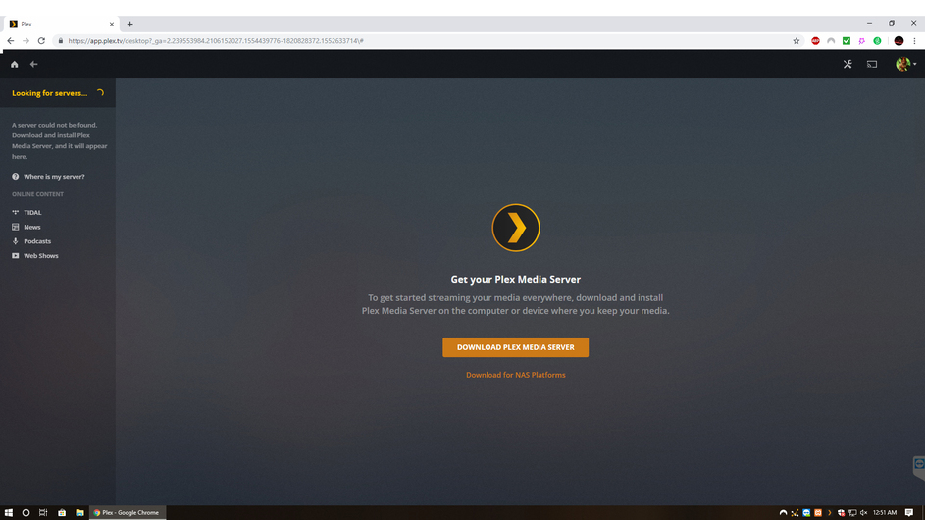
Task: Open Microsoft Store from taskbar
Action: 62,512
